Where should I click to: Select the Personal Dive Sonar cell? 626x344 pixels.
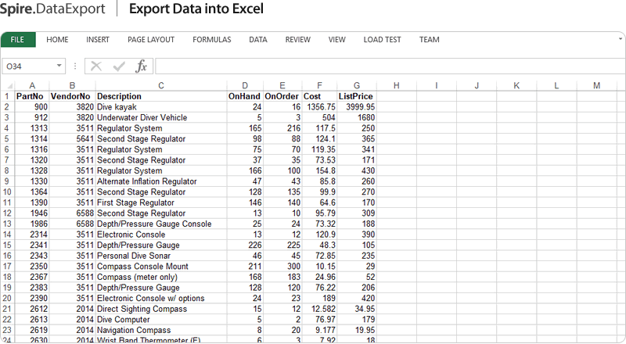(x=161, y=256)
